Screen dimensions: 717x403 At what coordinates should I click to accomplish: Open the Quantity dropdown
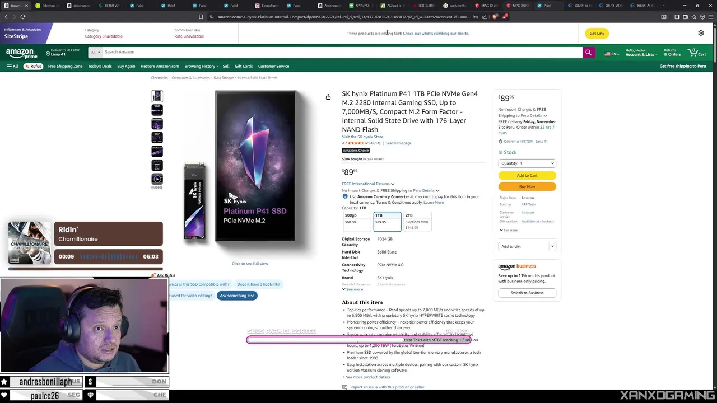point(527,163)
